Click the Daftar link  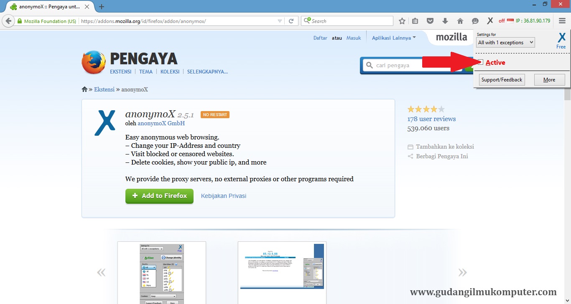pyautogui.click(x=320, y=38)
